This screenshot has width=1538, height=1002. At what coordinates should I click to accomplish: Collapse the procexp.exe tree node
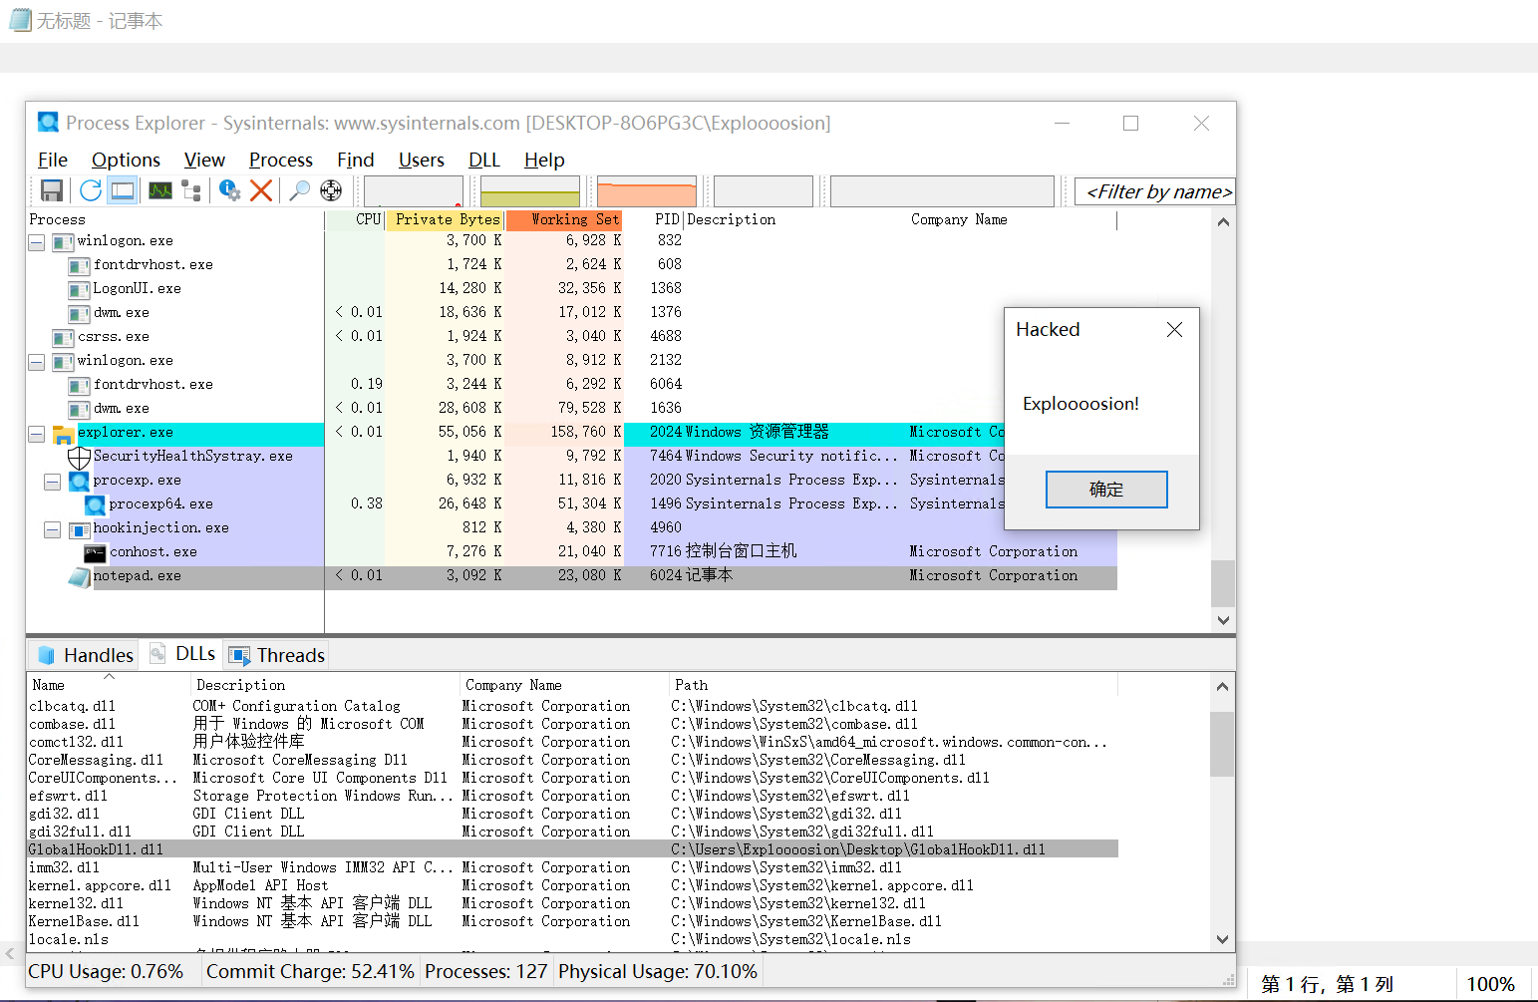pyautogui.click(x=53, y=482)
